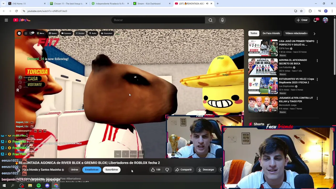Screen dimensions: 336x189
Task: Open the in-game list icon next to Roblox logo
Action: tap(26, 33)
